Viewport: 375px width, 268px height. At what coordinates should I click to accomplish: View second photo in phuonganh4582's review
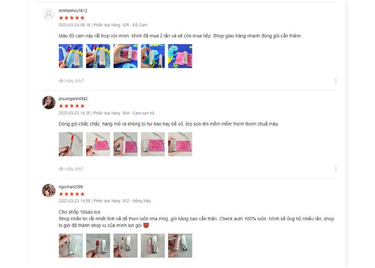pos(98,144)
